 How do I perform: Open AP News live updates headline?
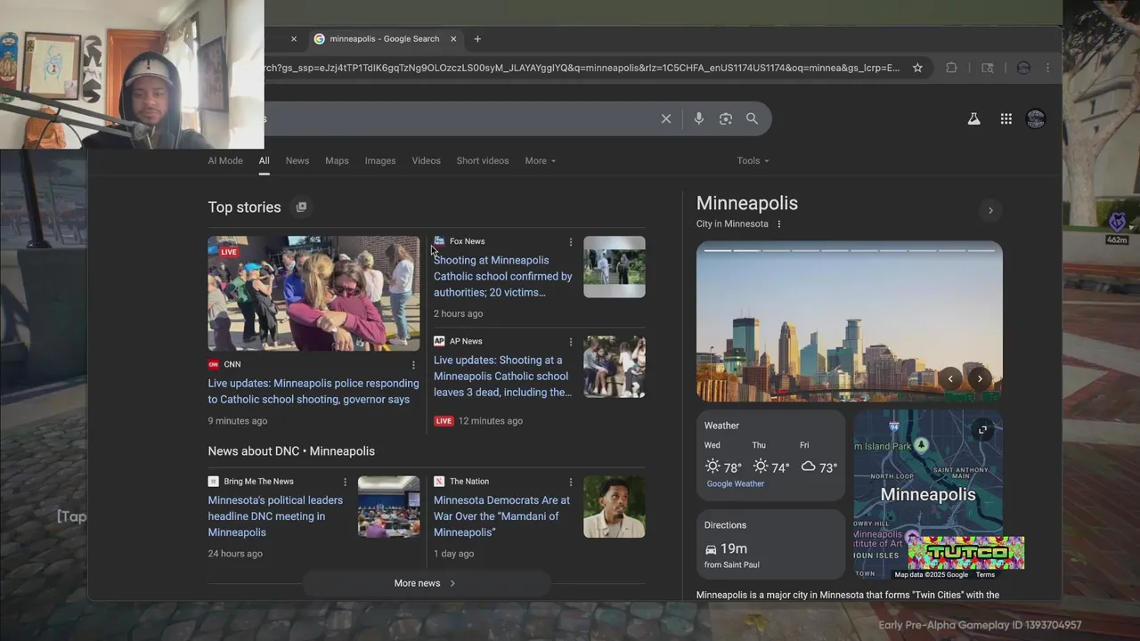tap(503, 376)
